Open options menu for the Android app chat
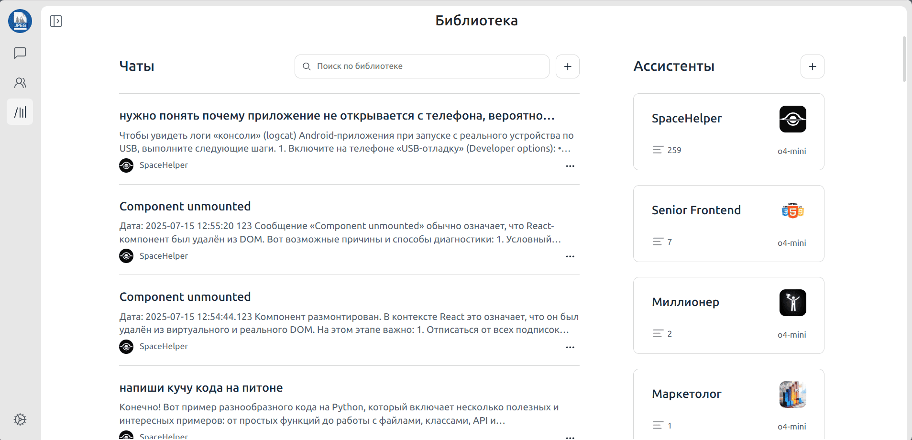Viewport: 912px width, 440px height. pyautogui.click(x=570, y=166)
